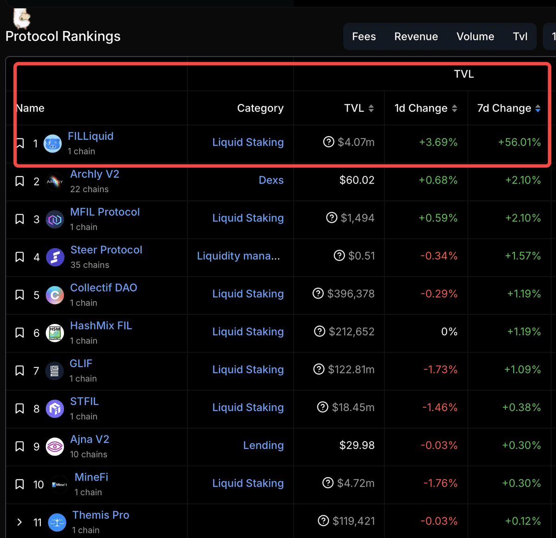Bookmark the Ajna V2 row

(x=19, y=446)
